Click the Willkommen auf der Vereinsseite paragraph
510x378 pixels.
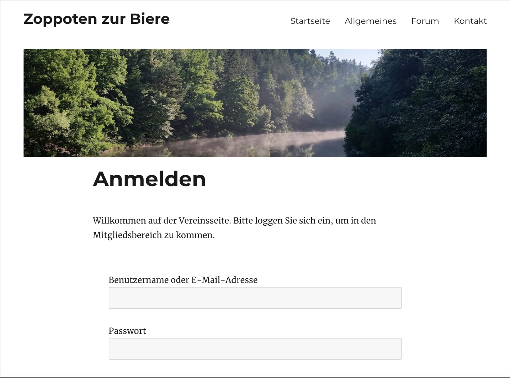pyautogui.click(x=234, y=228)
